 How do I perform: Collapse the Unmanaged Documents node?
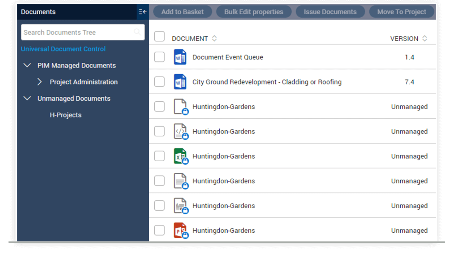tap(27, 98)
